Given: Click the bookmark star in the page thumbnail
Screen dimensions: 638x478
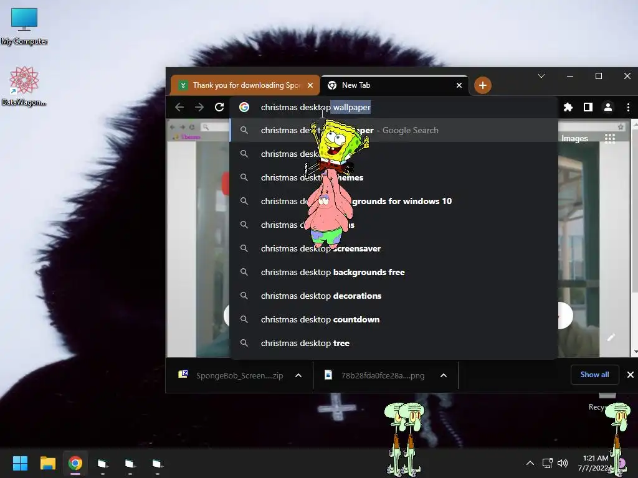Looking at the screenshot, I should click(x=621, y=127).
